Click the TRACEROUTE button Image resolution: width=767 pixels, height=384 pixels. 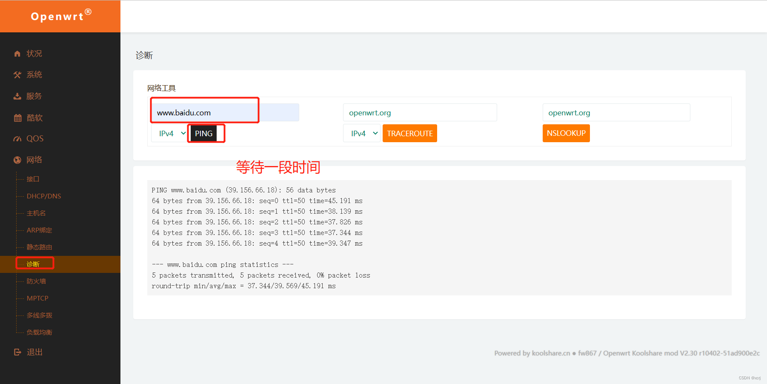(410, 134)
